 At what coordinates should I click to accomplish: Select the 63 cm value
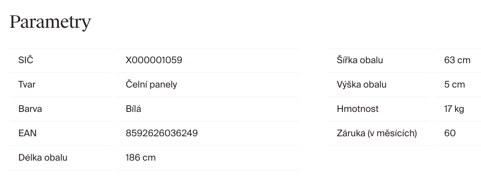[457, 60]
